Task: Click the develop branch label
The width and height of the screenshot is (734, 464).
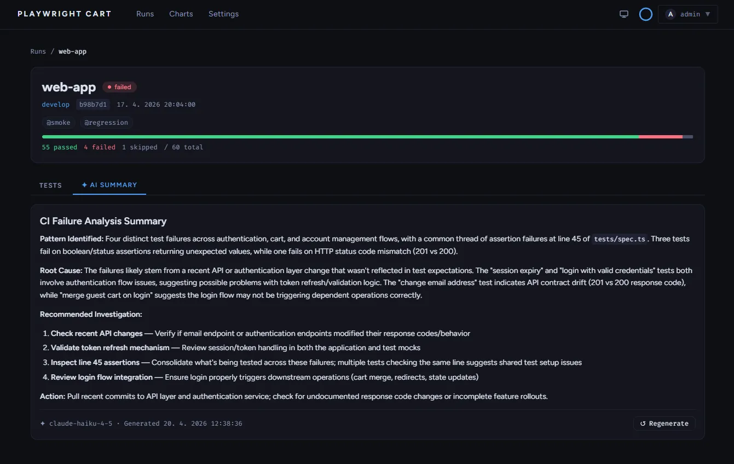Action: (x=56, y=105)
